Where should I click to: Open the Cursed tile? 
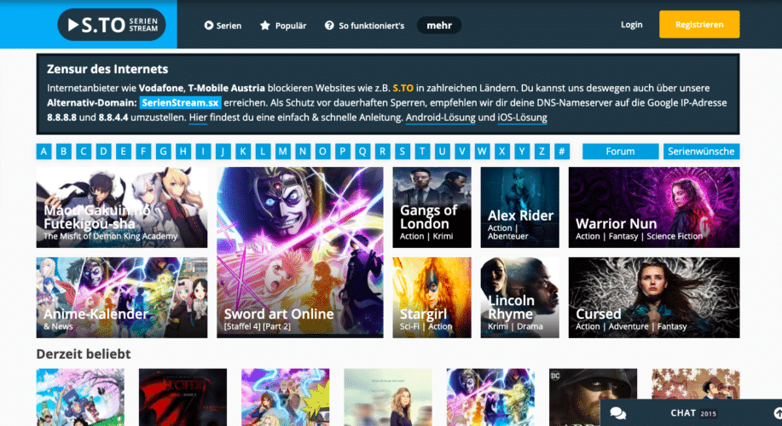pyautogui.click(x=654, y=297)
